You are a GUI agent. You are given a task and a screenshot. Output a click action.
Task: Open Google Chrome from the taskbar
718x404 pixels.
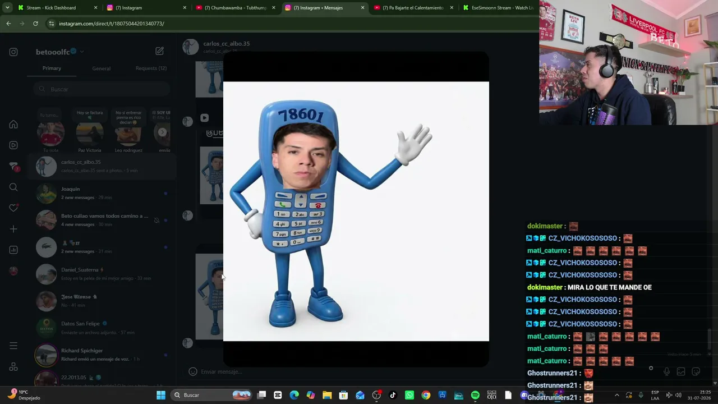tap(426, 395)
